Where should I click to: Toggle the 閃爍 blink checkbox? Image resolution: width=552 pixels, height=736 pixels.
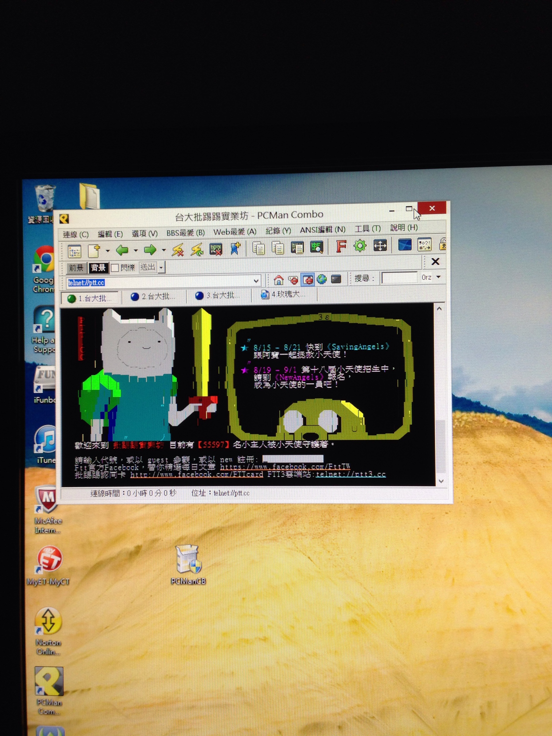coord(115,268)
